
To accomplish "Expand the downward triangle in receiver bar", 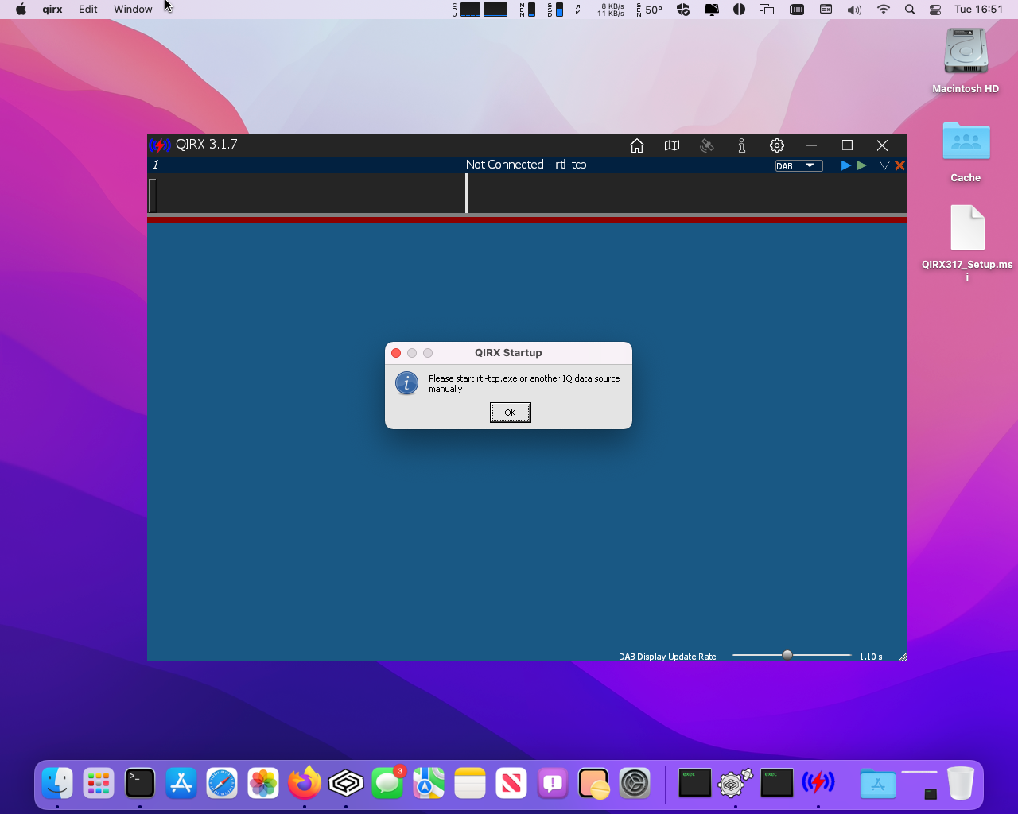I will (x=884, y=165).
